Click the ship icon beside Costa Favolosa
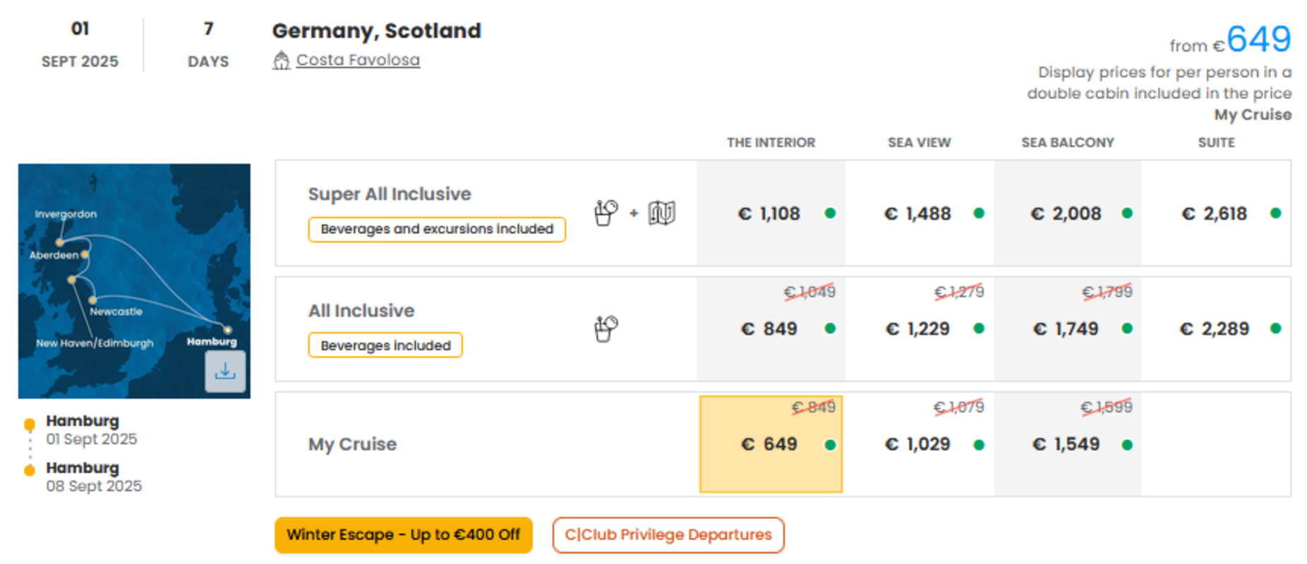 (282, 61)
